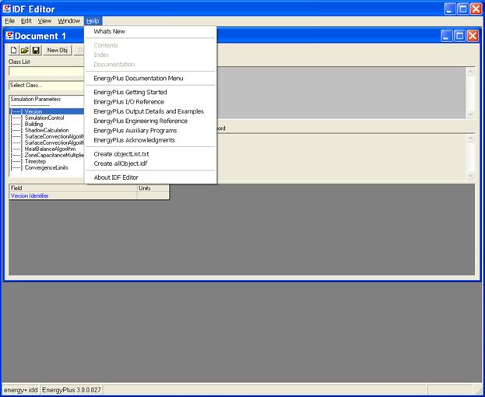
Task: Open the Window menu
Action: coord(69,21)
